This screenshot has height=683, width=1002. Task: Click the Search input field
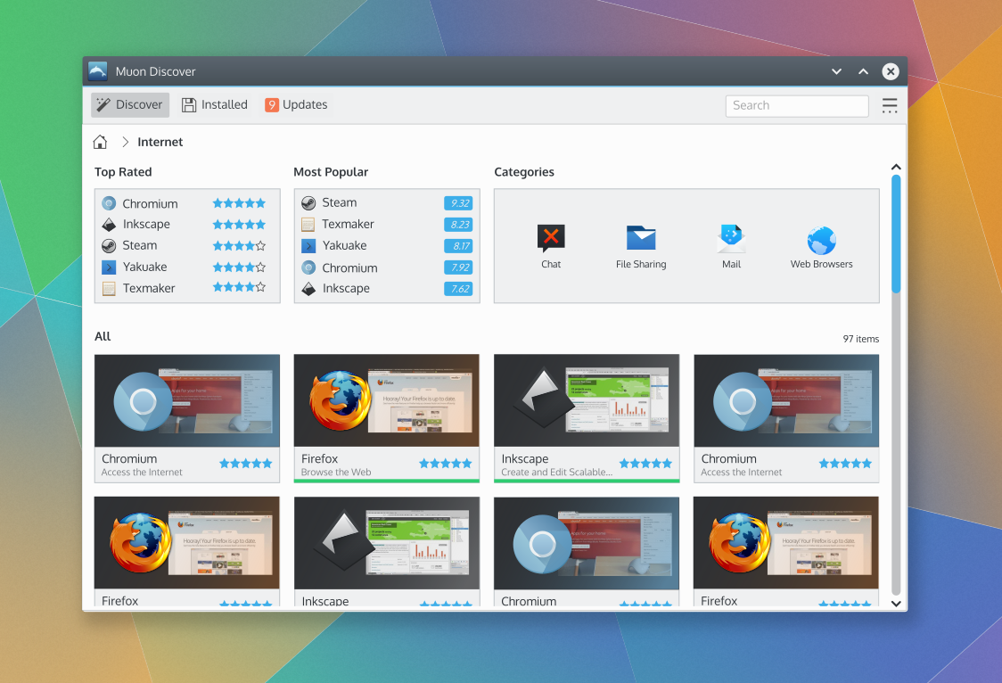(x=796, y=105)
